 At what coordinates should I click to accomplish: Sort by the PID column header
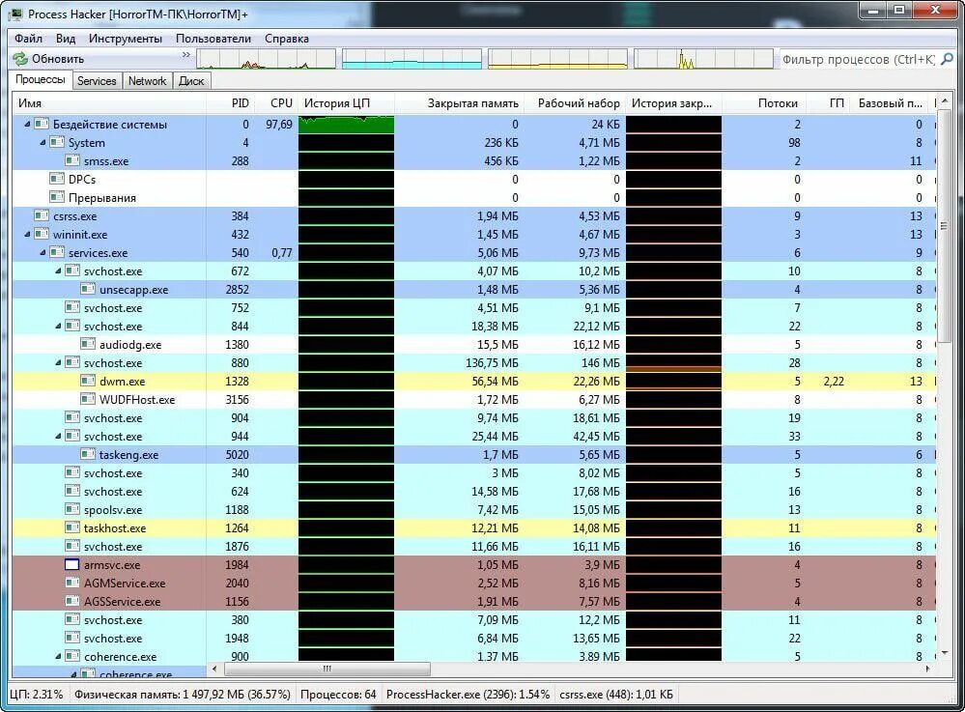(x=229, y=103)
